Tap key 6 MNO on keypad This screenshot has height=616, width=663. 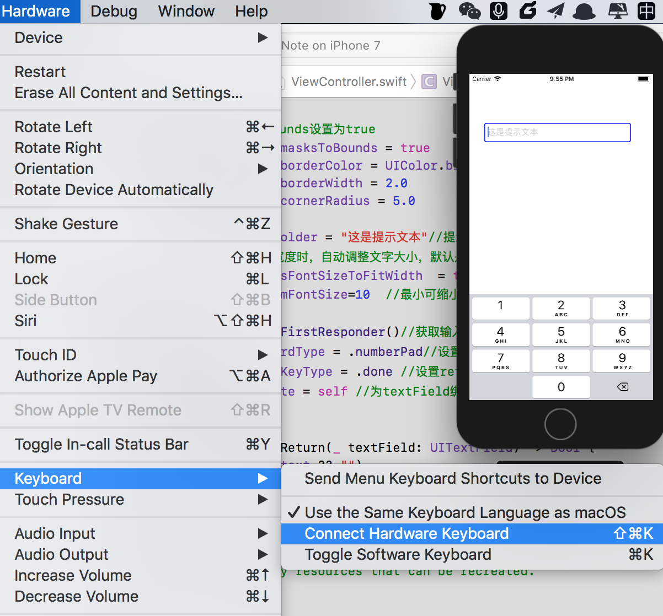[x=622, y=334]
